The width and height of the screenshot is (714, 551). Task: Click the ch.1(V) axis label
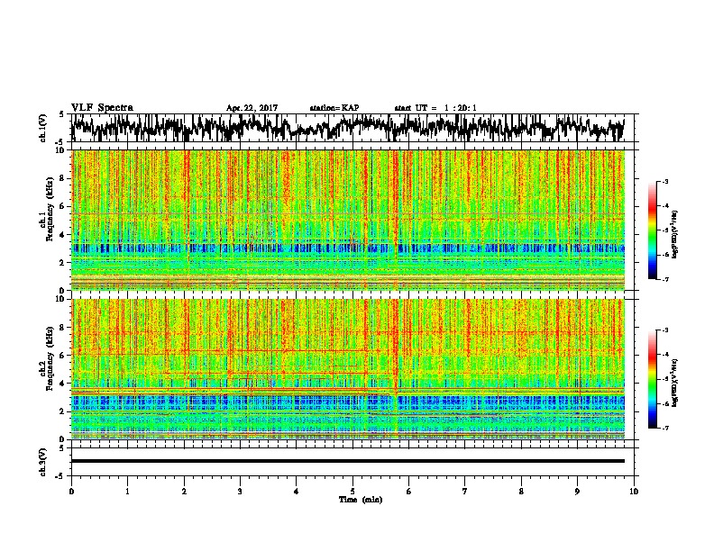pyautogui.click(x=43, y=128)
